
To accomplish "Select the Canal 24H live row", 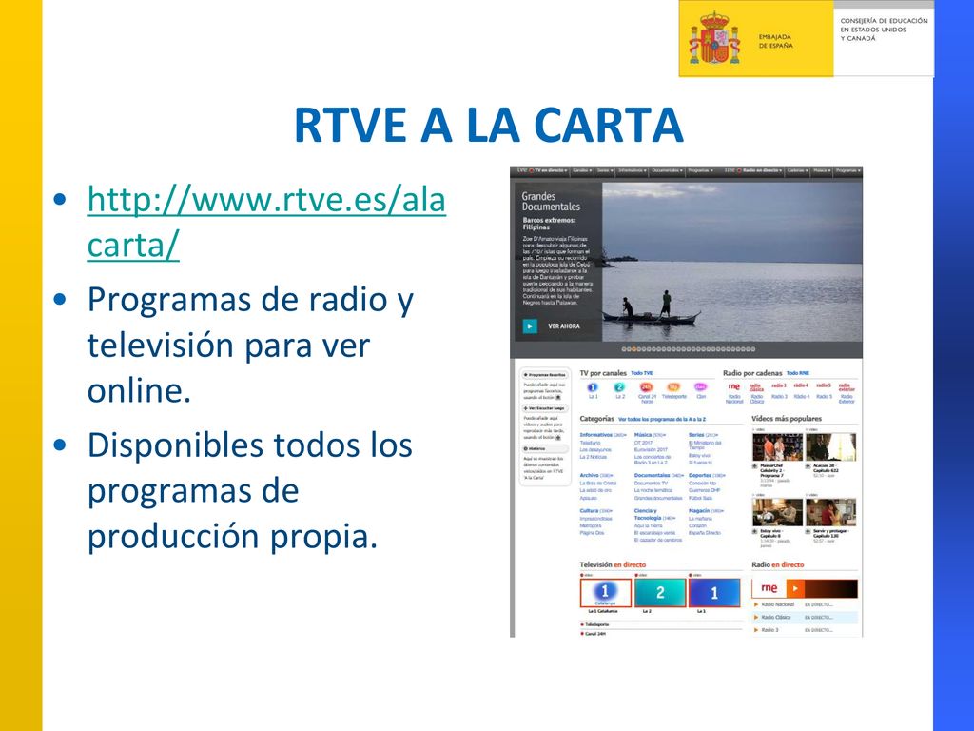I will pos(660,634).
